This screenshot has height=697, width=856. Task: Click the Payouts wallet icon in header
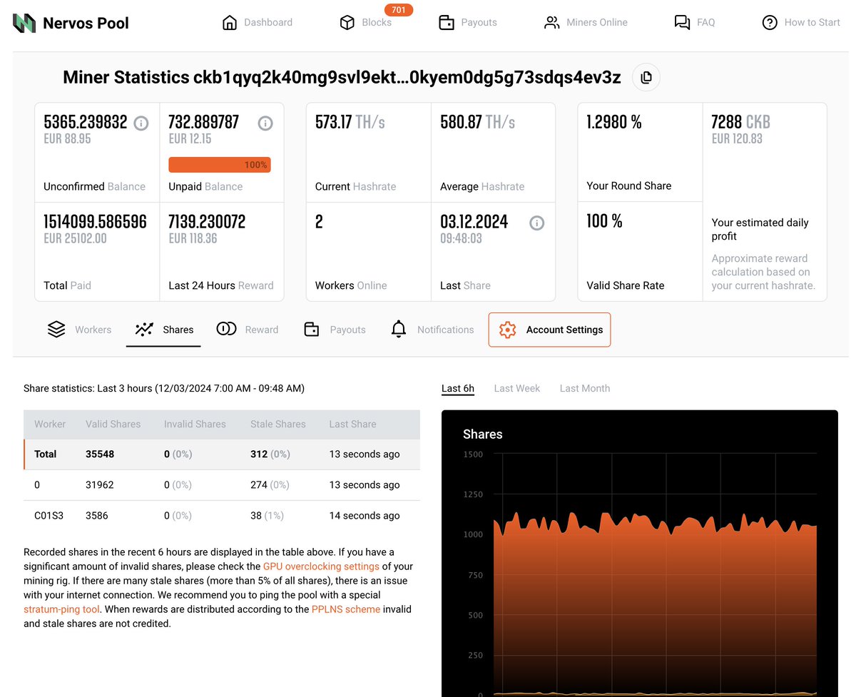pyautogui.click(x=447, y=23)
